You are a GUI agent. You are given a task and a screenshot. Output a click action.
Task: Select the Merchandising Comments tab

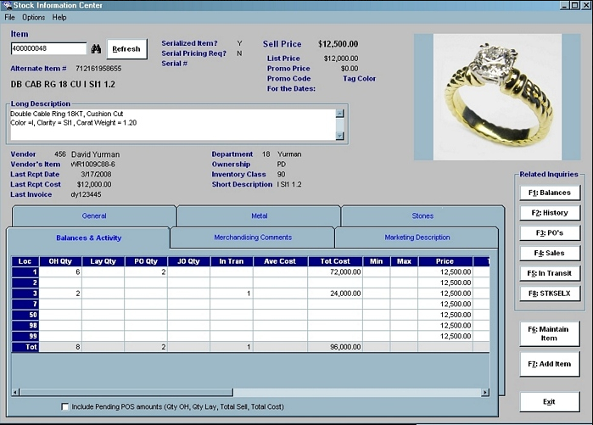[252, 238]
